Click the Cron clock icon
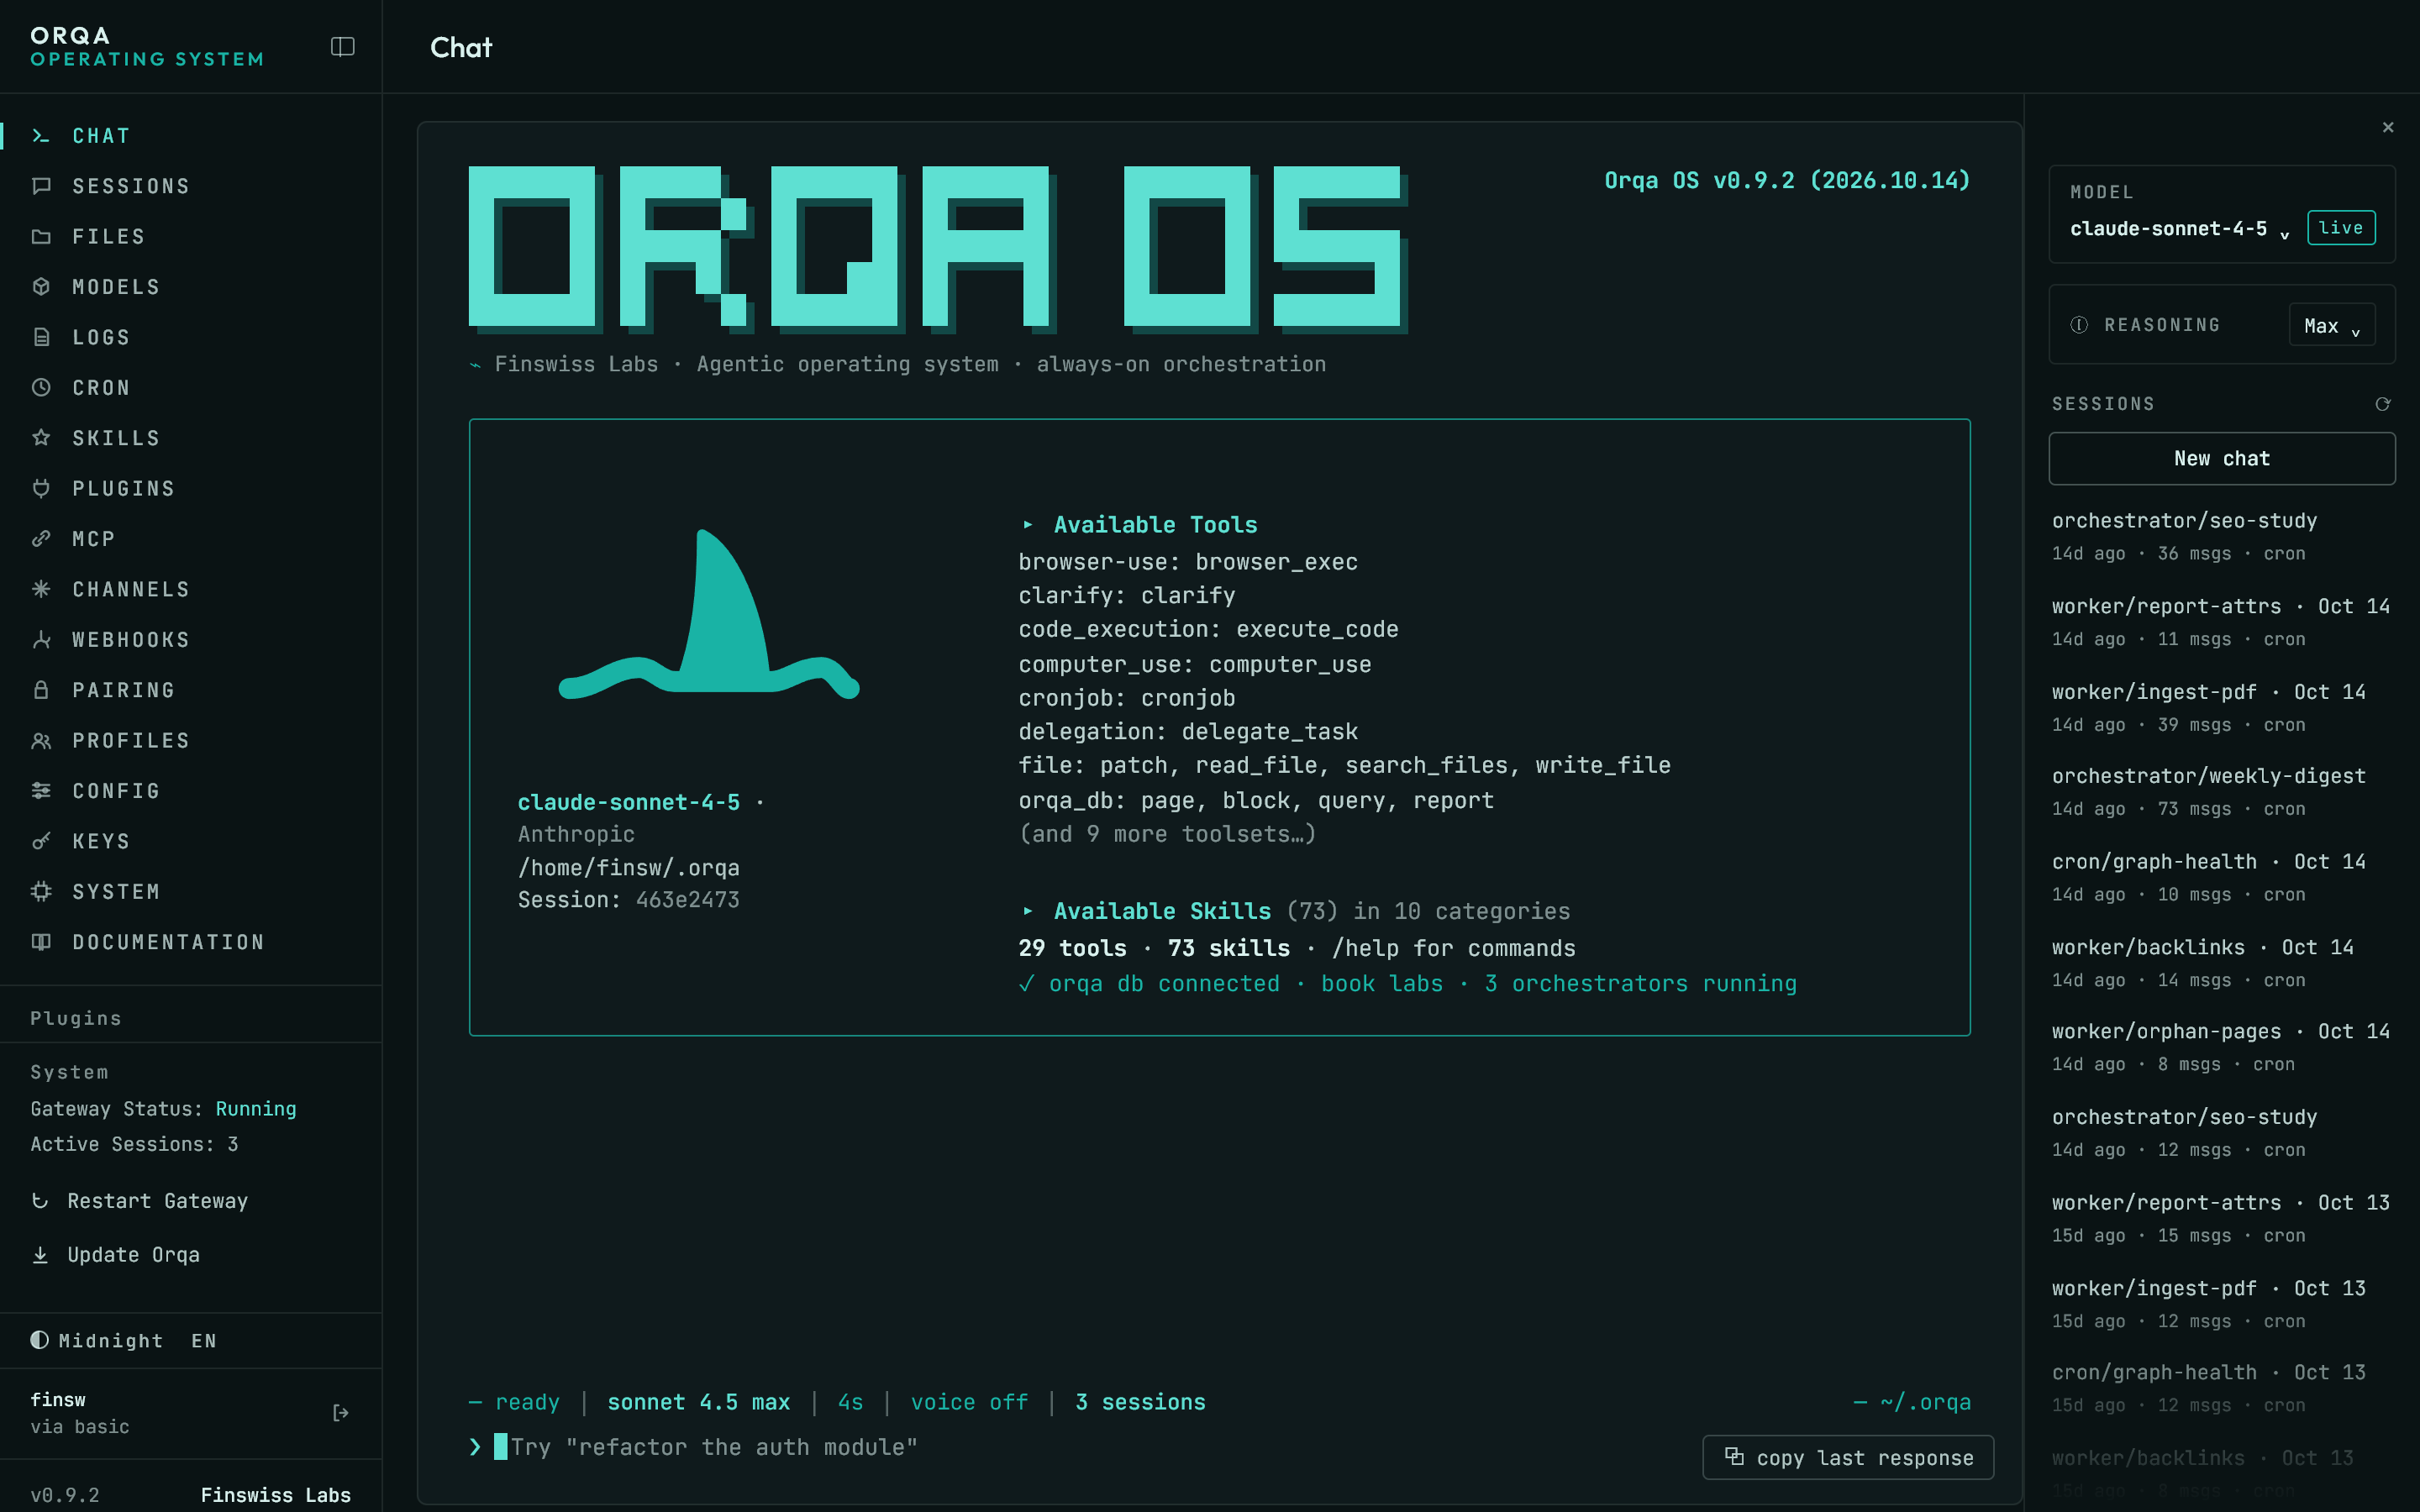This screenshot has height=1512, width=2420. 41,388
